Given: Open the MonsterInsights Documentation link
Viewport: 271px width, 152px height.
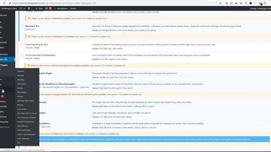Looking at the screenshot, I should [72, 87].
